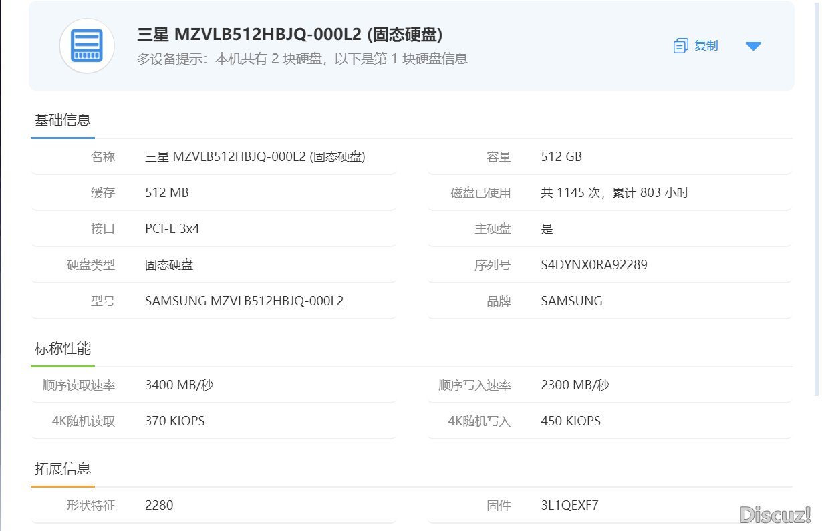Click the 缓存 value 512 MB
The width and height of the screenshot is (822, 531).
click(x=167, y=193)
